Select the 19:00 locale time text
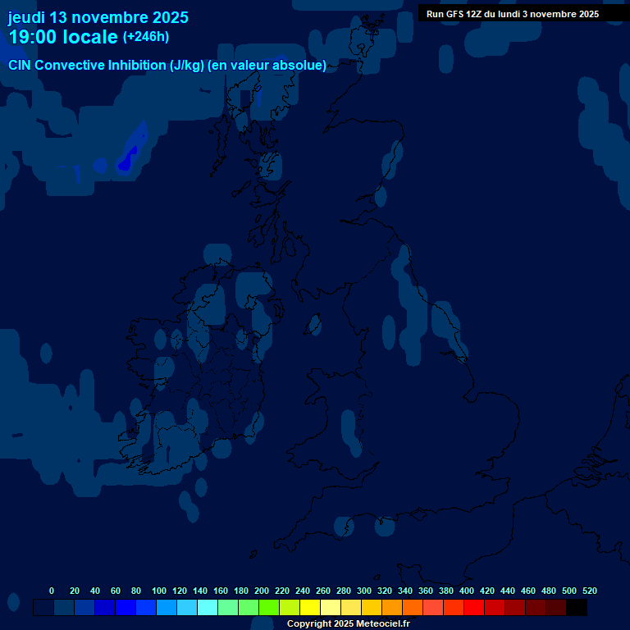The height and width of the screenshot is (630, 630). click(63, 37)
